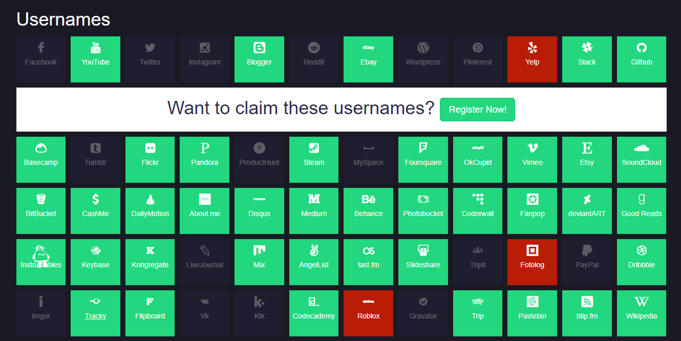Open the Flickr tile
681x341 pixels.
tap(150, 159)
